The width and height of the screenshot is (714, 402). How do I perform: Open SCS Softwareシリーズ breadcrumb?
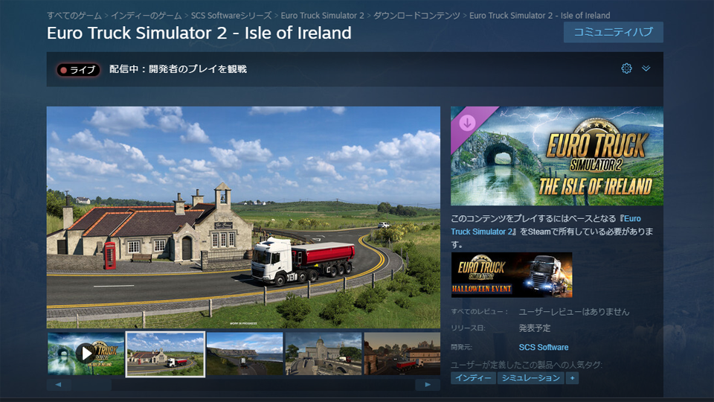[231, 16]
